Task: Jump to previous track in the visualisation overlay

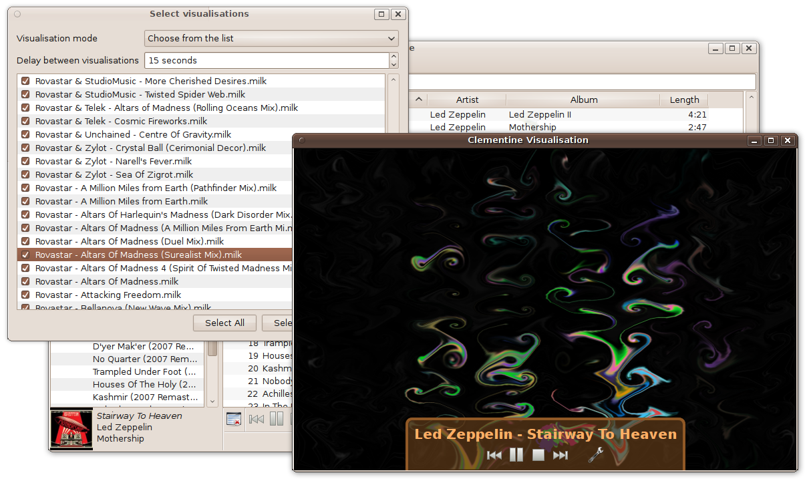Action: tap(494, 455)
